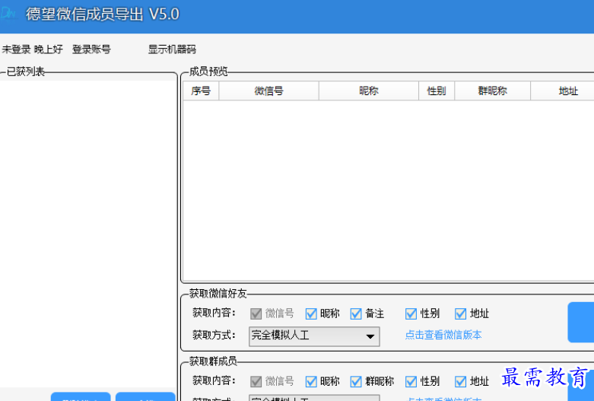Toggle the 微信号 checkbox under 获取微信好友
This screenshot has height=401, width=594.
click(256, 313)
